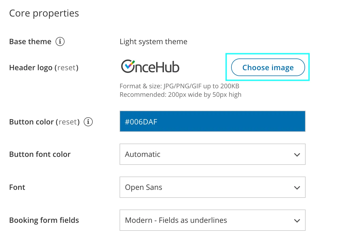
Task: Click the chevron beside Modern - Fields as underlines
Action: tap(297, 221)
